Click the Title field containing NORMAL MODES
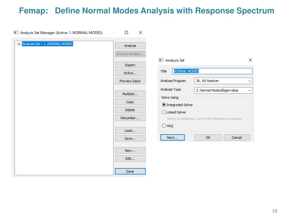The image size is (295, 221). coord(212,71)
